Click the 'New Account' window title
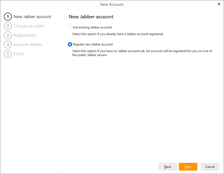The height and width of the screenshot is (174, 224). click(112, 5)
